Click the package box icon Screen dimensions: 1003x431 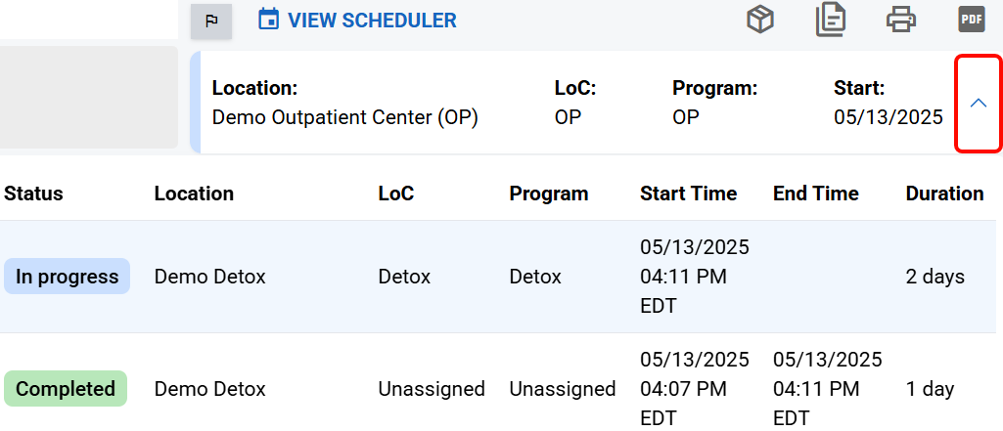[x=761, y=20]
